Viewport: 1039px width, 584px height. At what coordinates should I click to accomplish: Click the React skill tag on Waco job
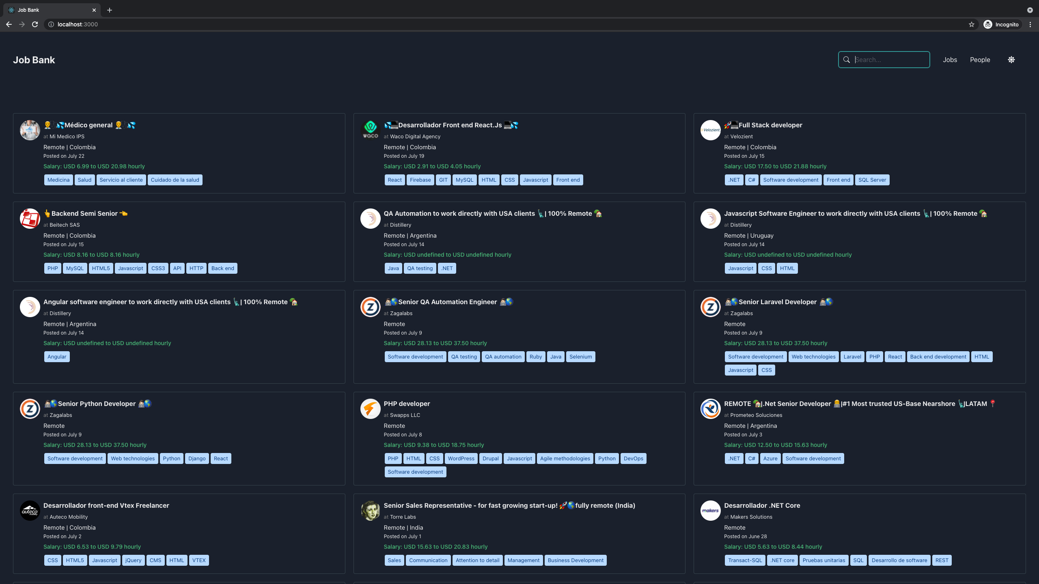(x=394, y=180)
